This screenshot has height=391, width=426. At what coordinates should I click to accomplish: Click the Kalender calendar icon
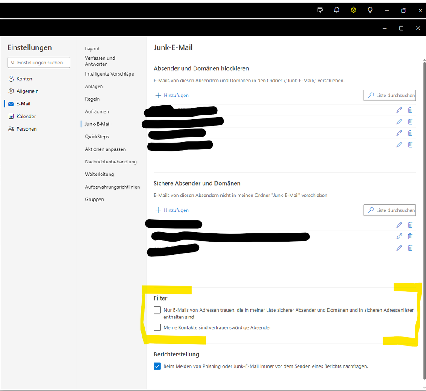coord(11,117)
